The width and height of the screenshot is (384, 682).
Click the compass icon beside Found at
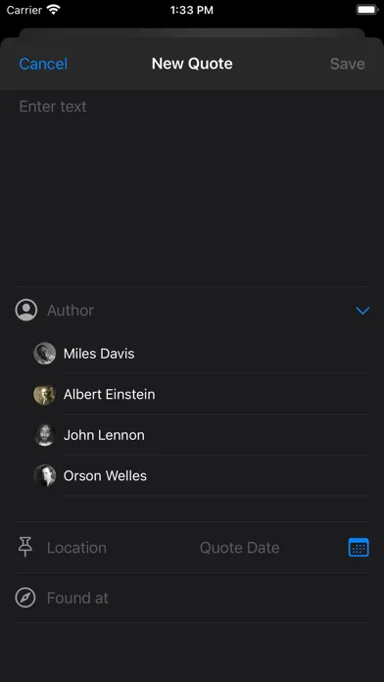click(x=25, y=598)
